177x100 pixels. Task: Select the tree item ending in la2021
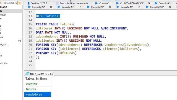[3, 15]
